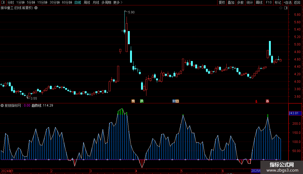Click the 5.90 high price label
This screenshot has width=303, height=174.
tap(131, 12)
